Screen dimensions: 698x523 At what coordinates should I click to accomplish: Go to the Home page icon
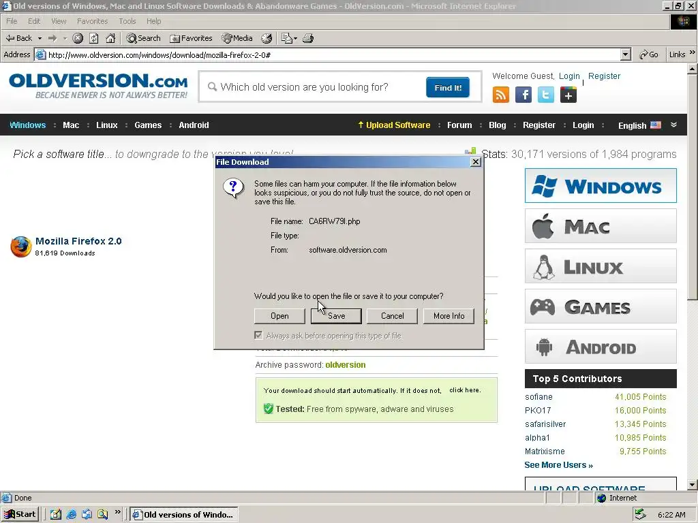point(110,38)
